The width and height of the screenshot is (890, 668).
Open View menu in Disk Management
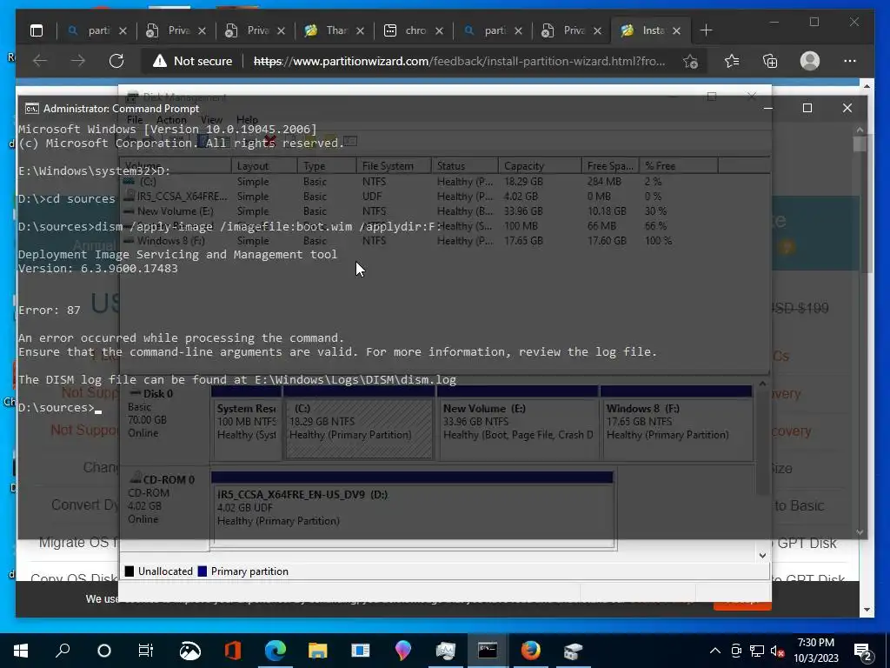coord(211,120)
